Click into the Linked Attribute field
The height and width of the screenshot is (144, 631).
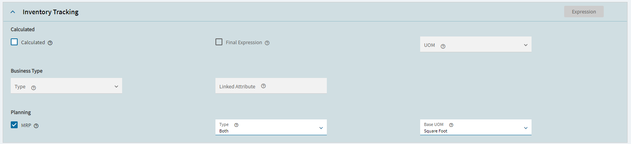click(x=271, y=86)
